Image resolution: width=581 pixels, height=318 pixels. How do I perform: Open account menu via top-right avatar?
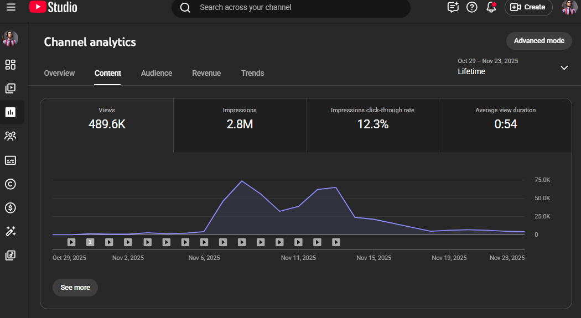pos(569,7)
